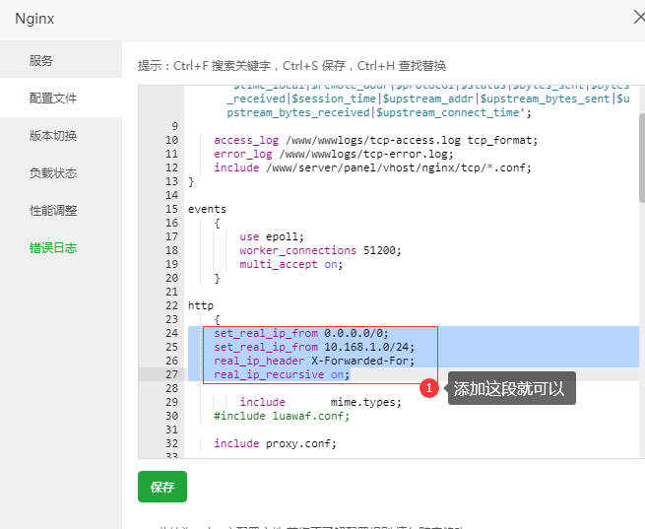
Task: Place cursor on use epoll line
Action: (x=272, y=236)
